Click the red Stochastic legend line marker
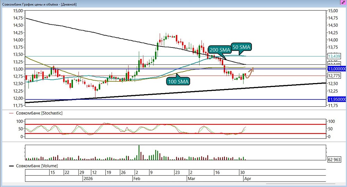 point(11,113)
